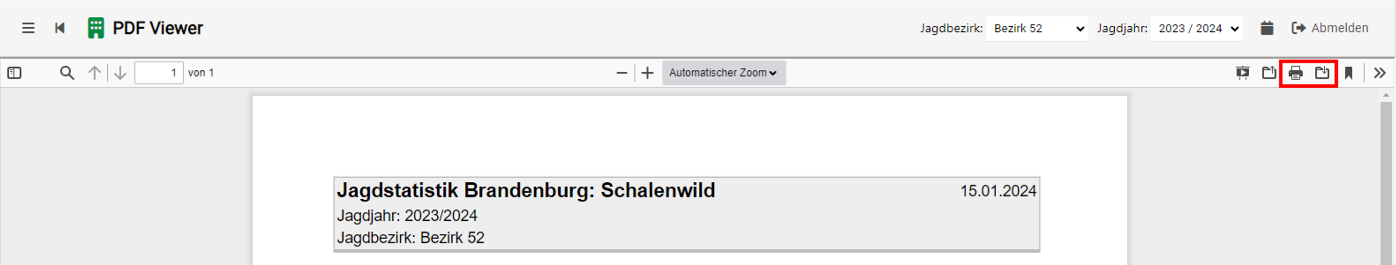Screen dimensions: 1396x265
Task: Expand the additional tools chevron menu
Action: coord(1380,72)
